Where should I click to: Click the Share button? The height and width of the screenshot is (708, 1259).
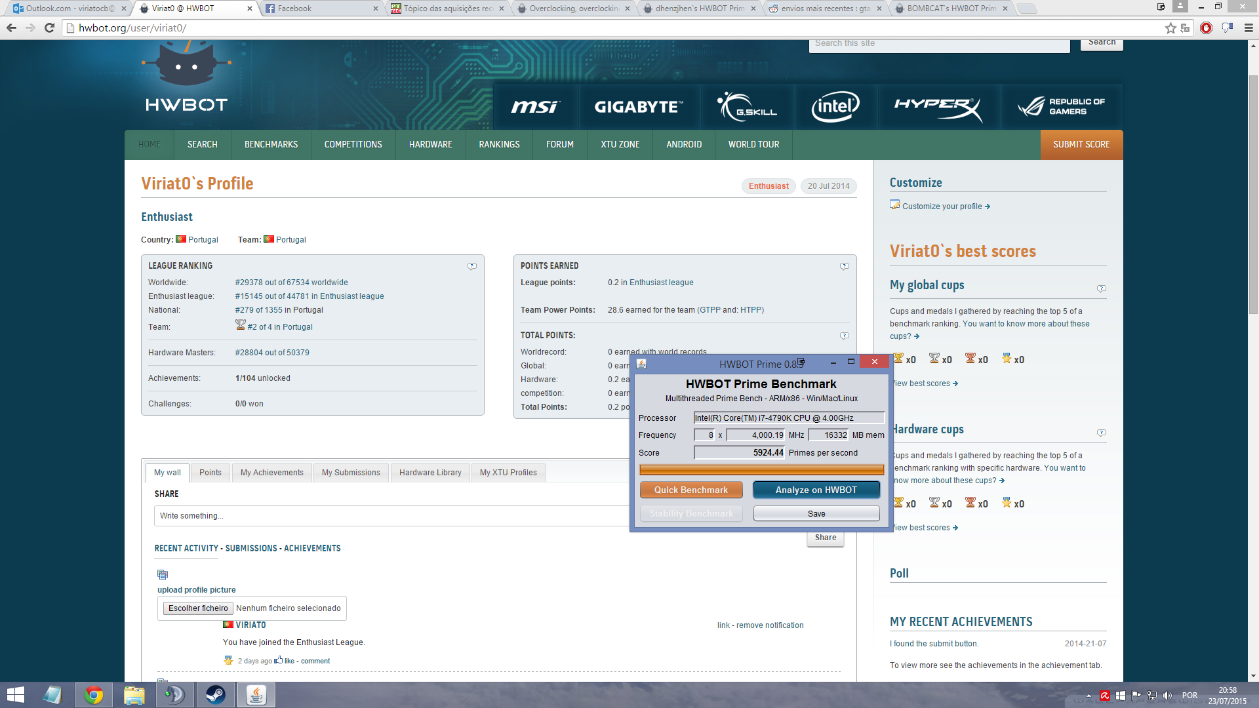[x=826, y=538]
